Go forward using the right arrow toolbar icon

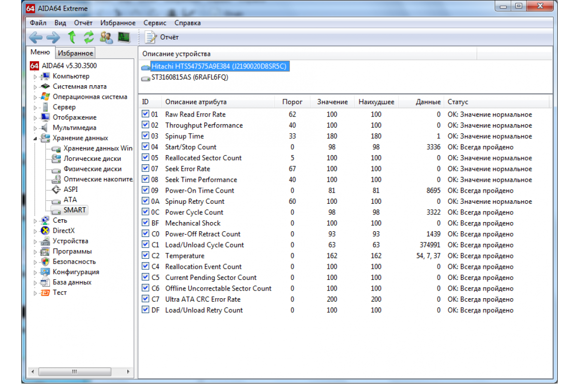click(53, 37)
